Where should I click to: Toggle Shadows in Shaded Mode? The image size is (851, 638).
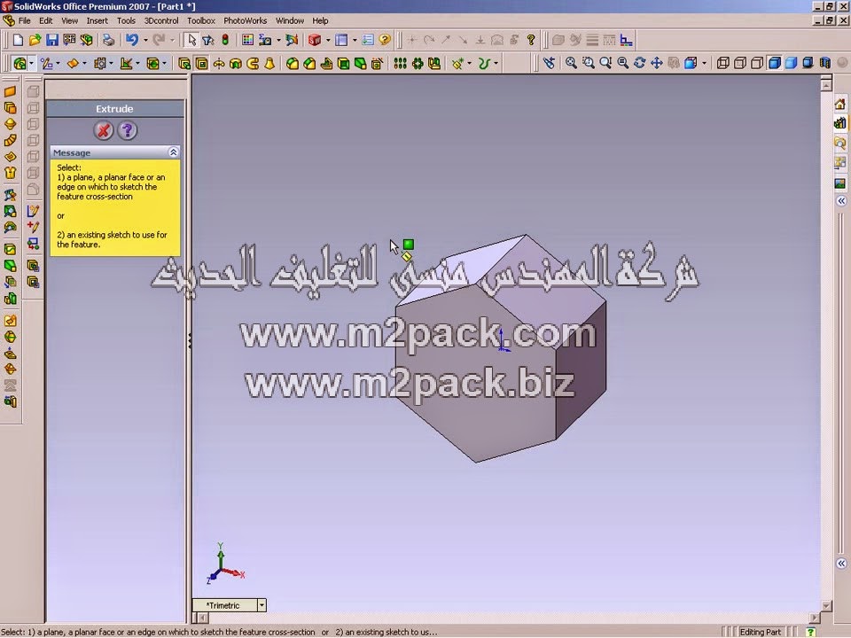(808, 63)
